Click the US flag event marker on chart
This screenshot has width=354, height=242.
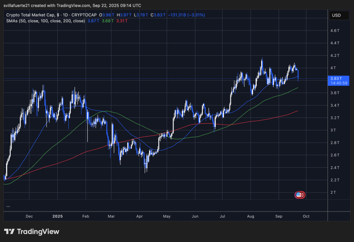click(x=299, y=194)
